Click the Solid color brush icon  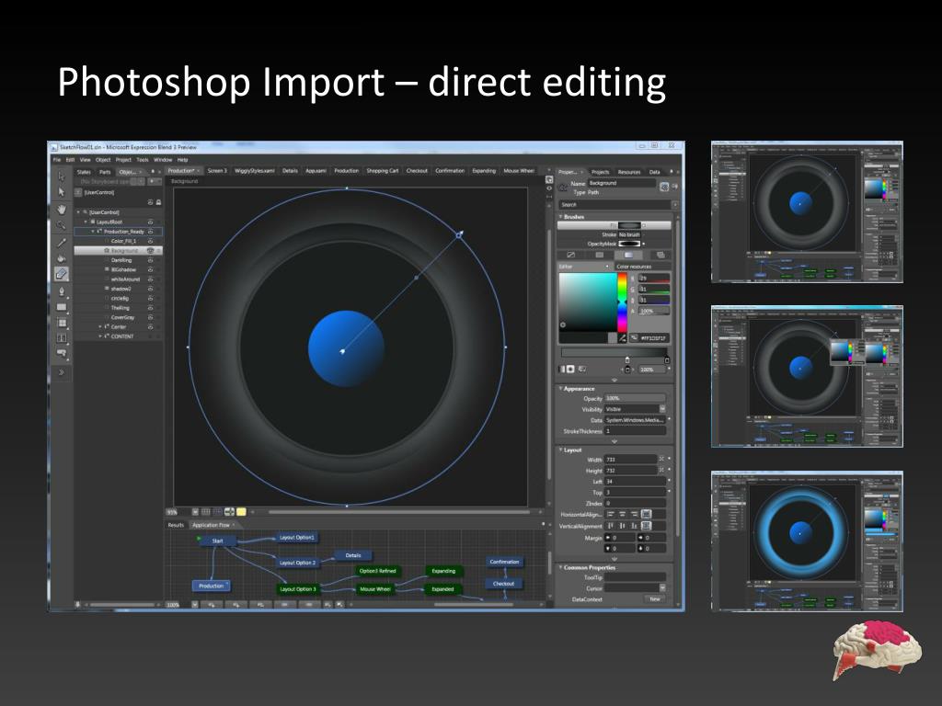click(x=600, y=256)
